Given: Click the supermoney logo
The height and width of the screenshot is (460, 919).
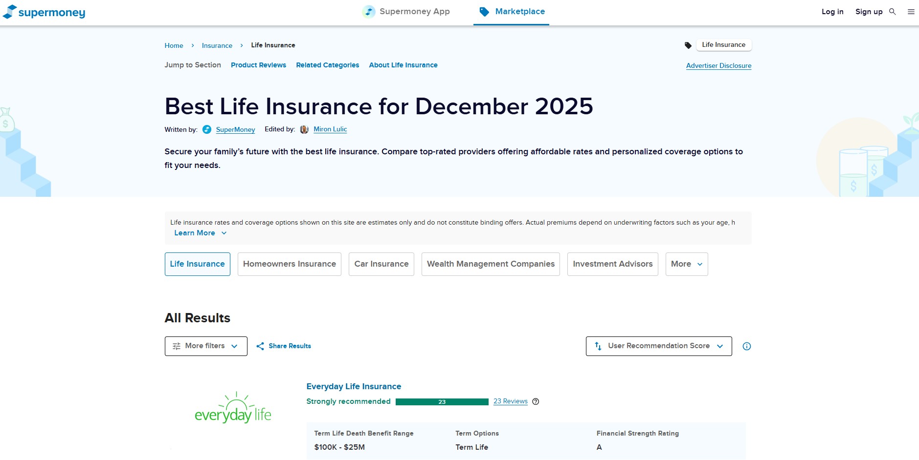Looking at the screenshot, I should coord(44,12).
